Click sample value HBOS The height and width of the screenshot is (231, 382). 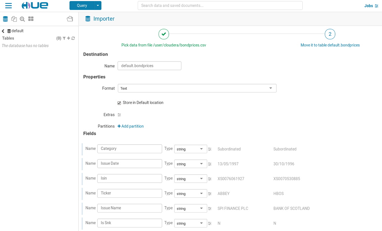click(x=279, y=194)
